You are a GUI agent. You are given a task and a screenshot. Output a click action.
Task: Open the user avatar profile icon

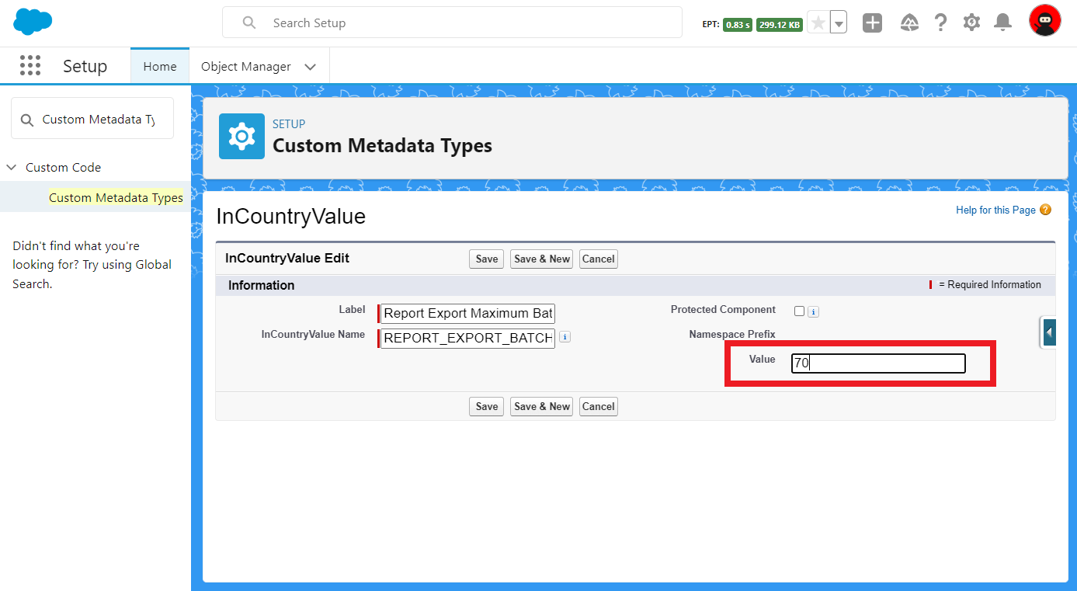1044,20
